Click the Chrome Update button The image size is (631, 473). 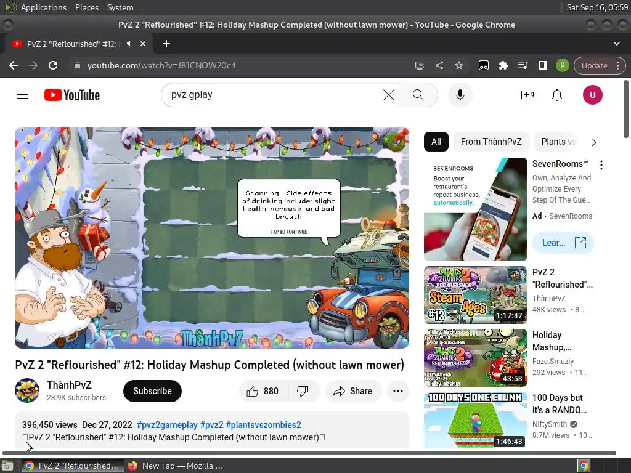[x=594, y=65]
